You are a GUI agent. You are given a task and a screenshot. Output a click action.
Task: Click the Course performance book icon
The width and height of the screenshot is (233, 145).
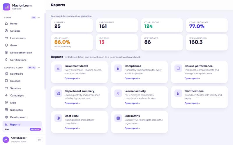coord(178,68)
